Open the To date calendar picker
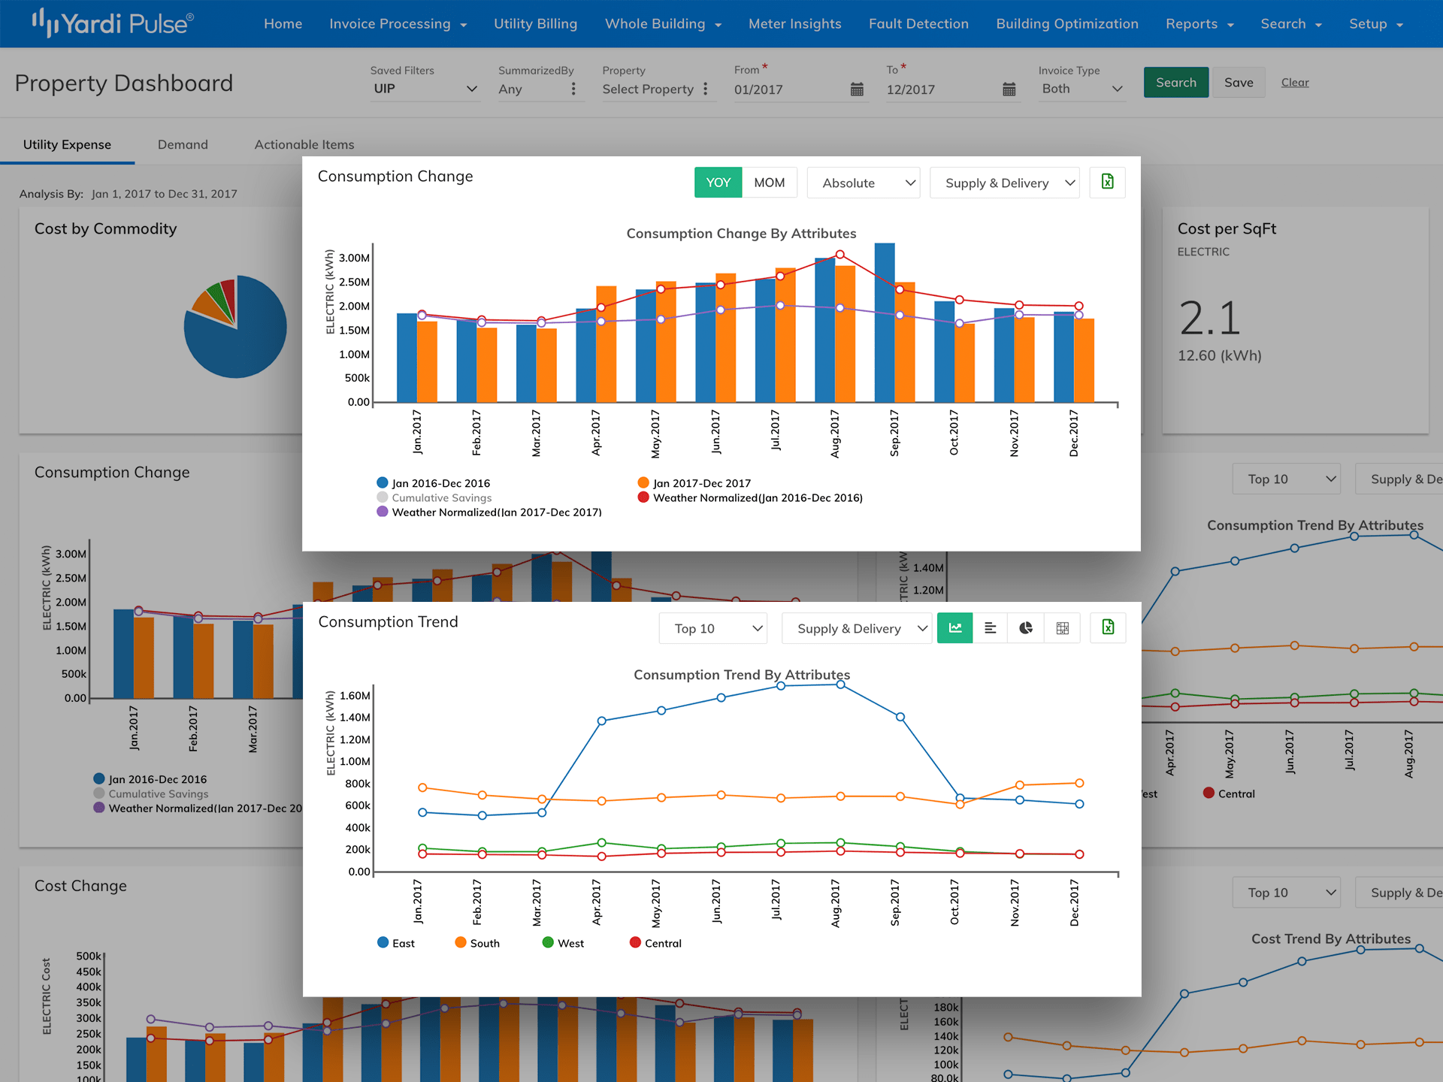The image size is (1443, 1082). point(1009,89)
